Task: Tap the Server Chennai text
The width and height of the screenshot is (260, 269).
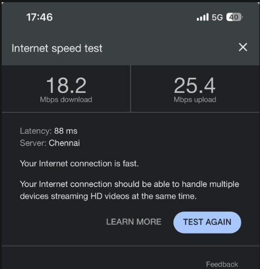Action: tap(50, 143)
